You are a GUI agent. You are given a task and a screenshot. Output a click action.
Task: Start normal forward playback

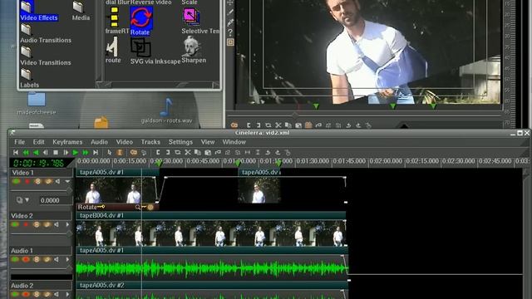tap(76, 153)
